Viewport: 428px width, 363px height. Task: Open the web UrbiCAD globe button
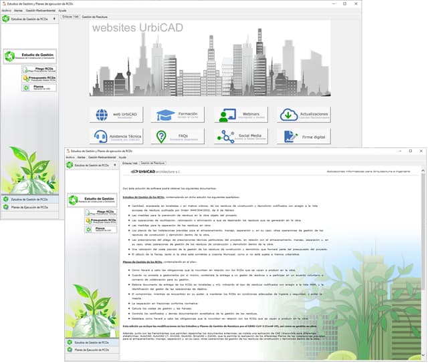tap(116, 115)
